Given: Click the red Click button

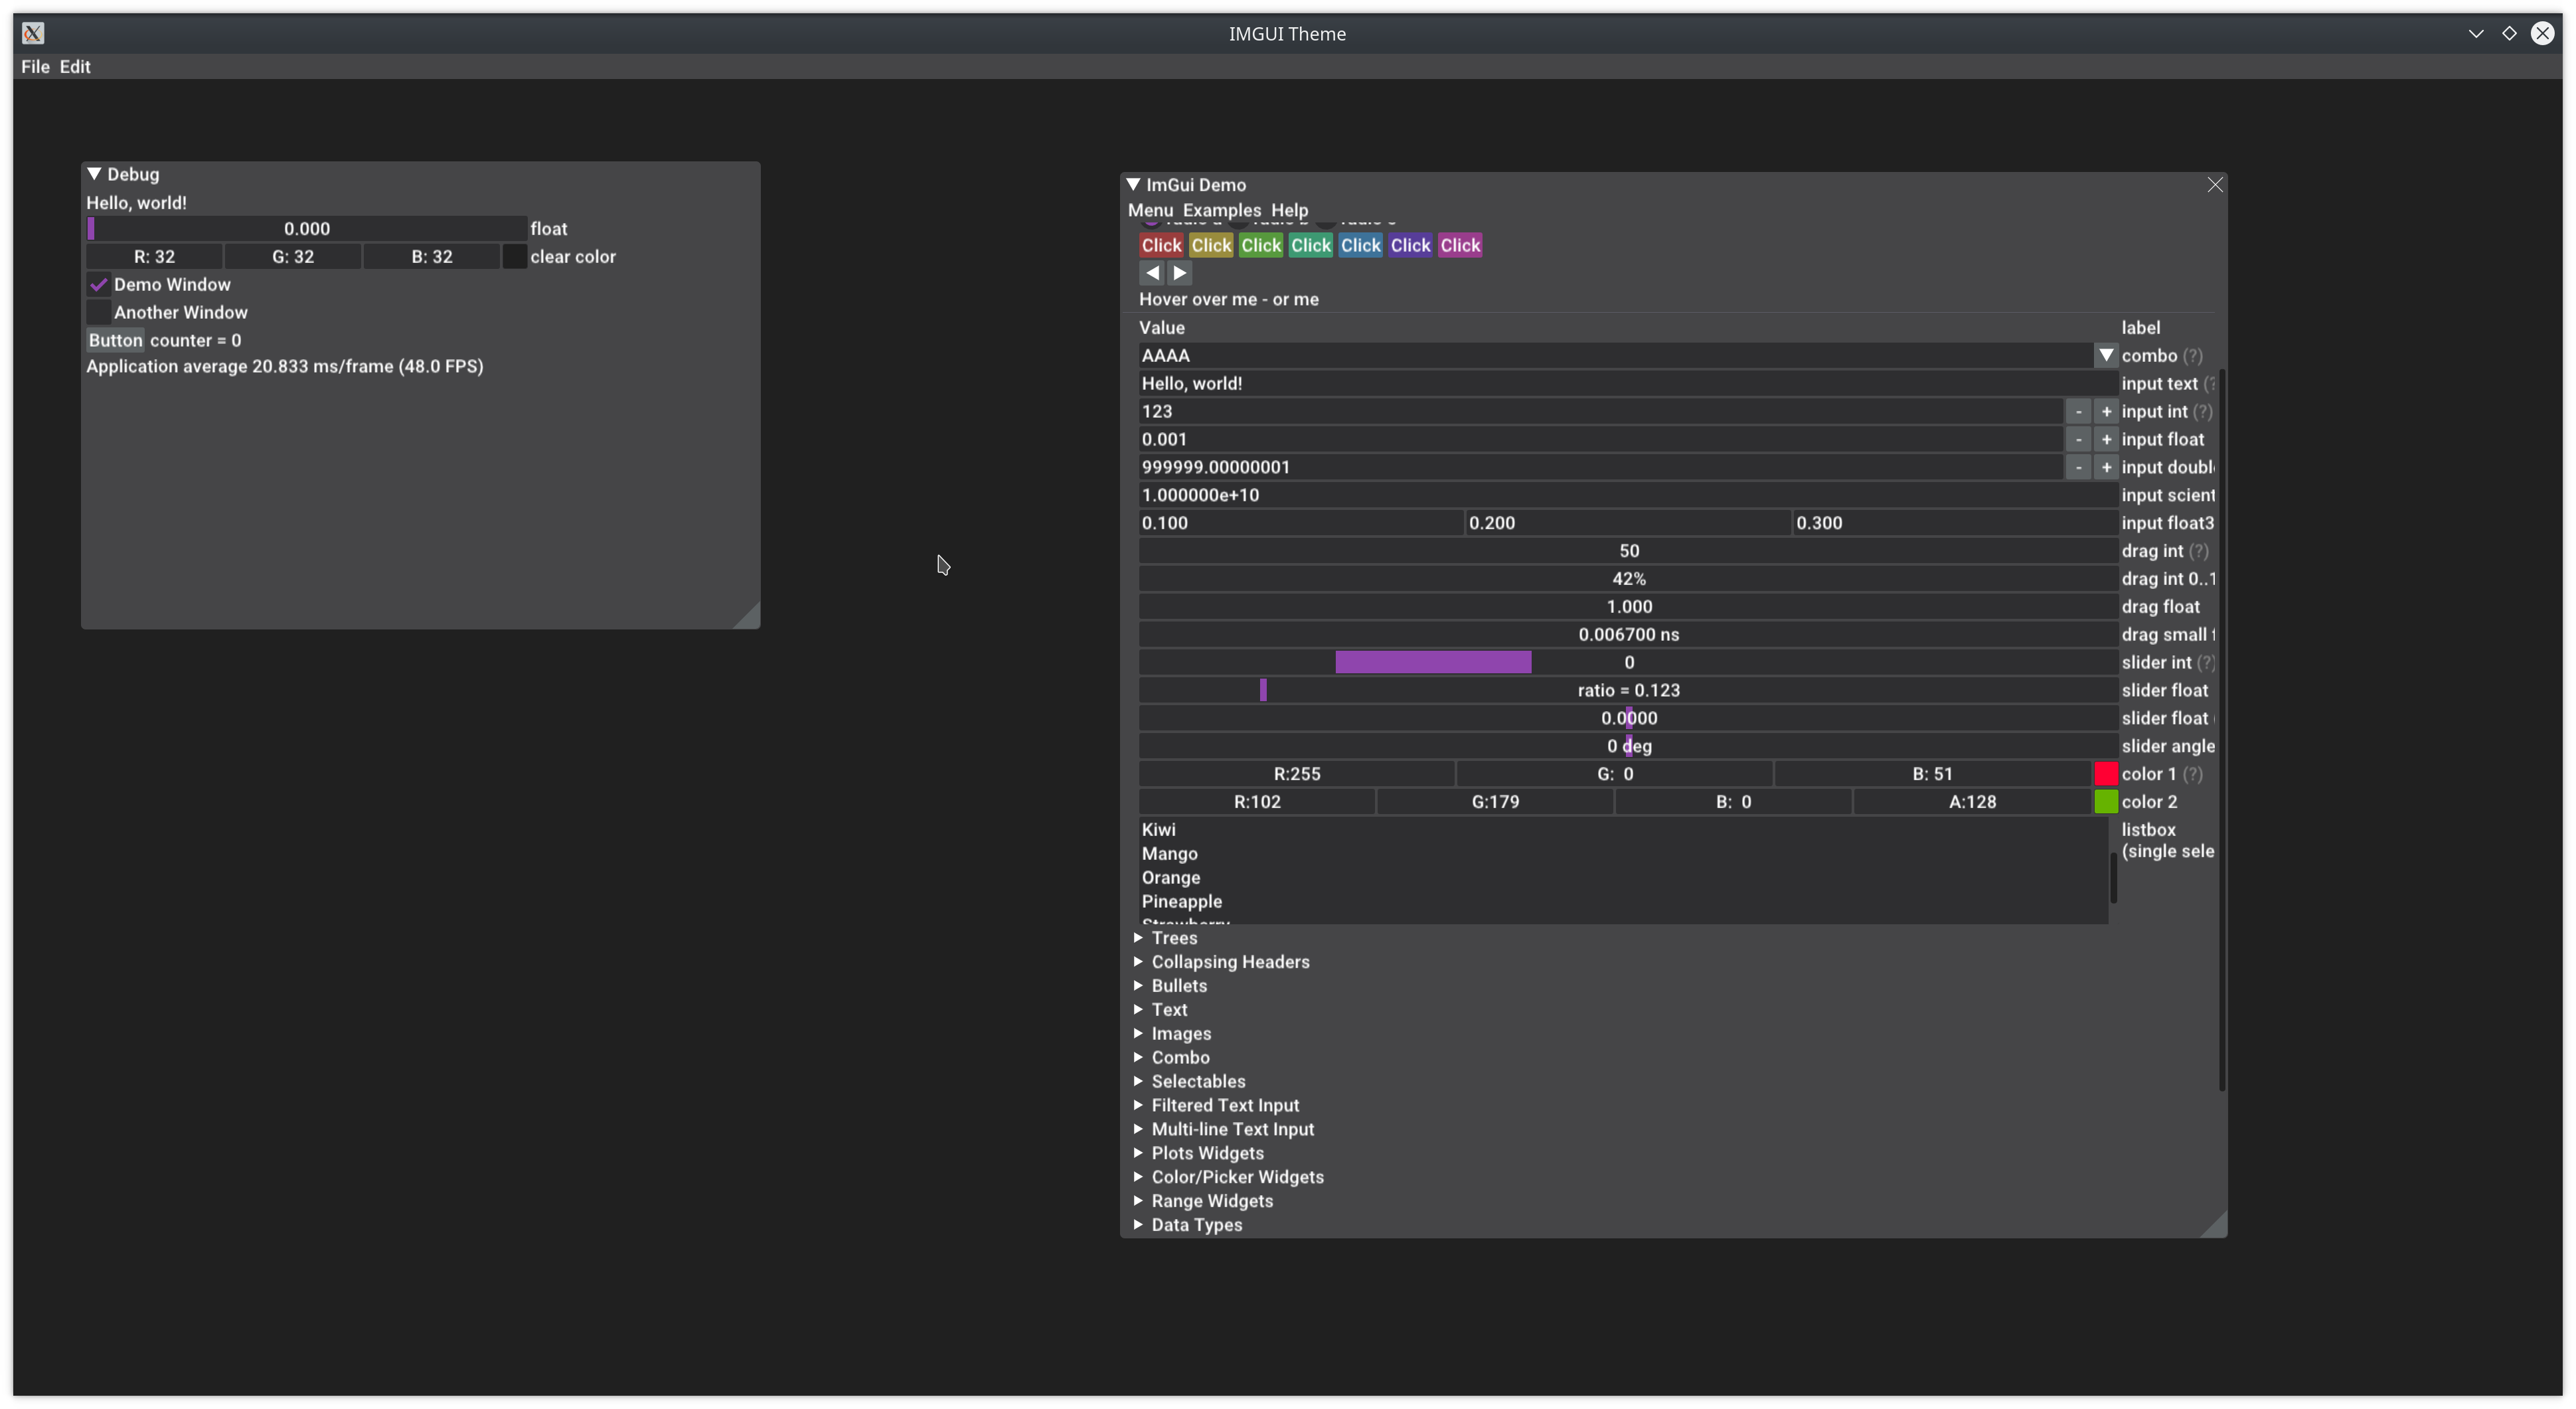Looking at the screenshot, I should [x=1160, y=245].
